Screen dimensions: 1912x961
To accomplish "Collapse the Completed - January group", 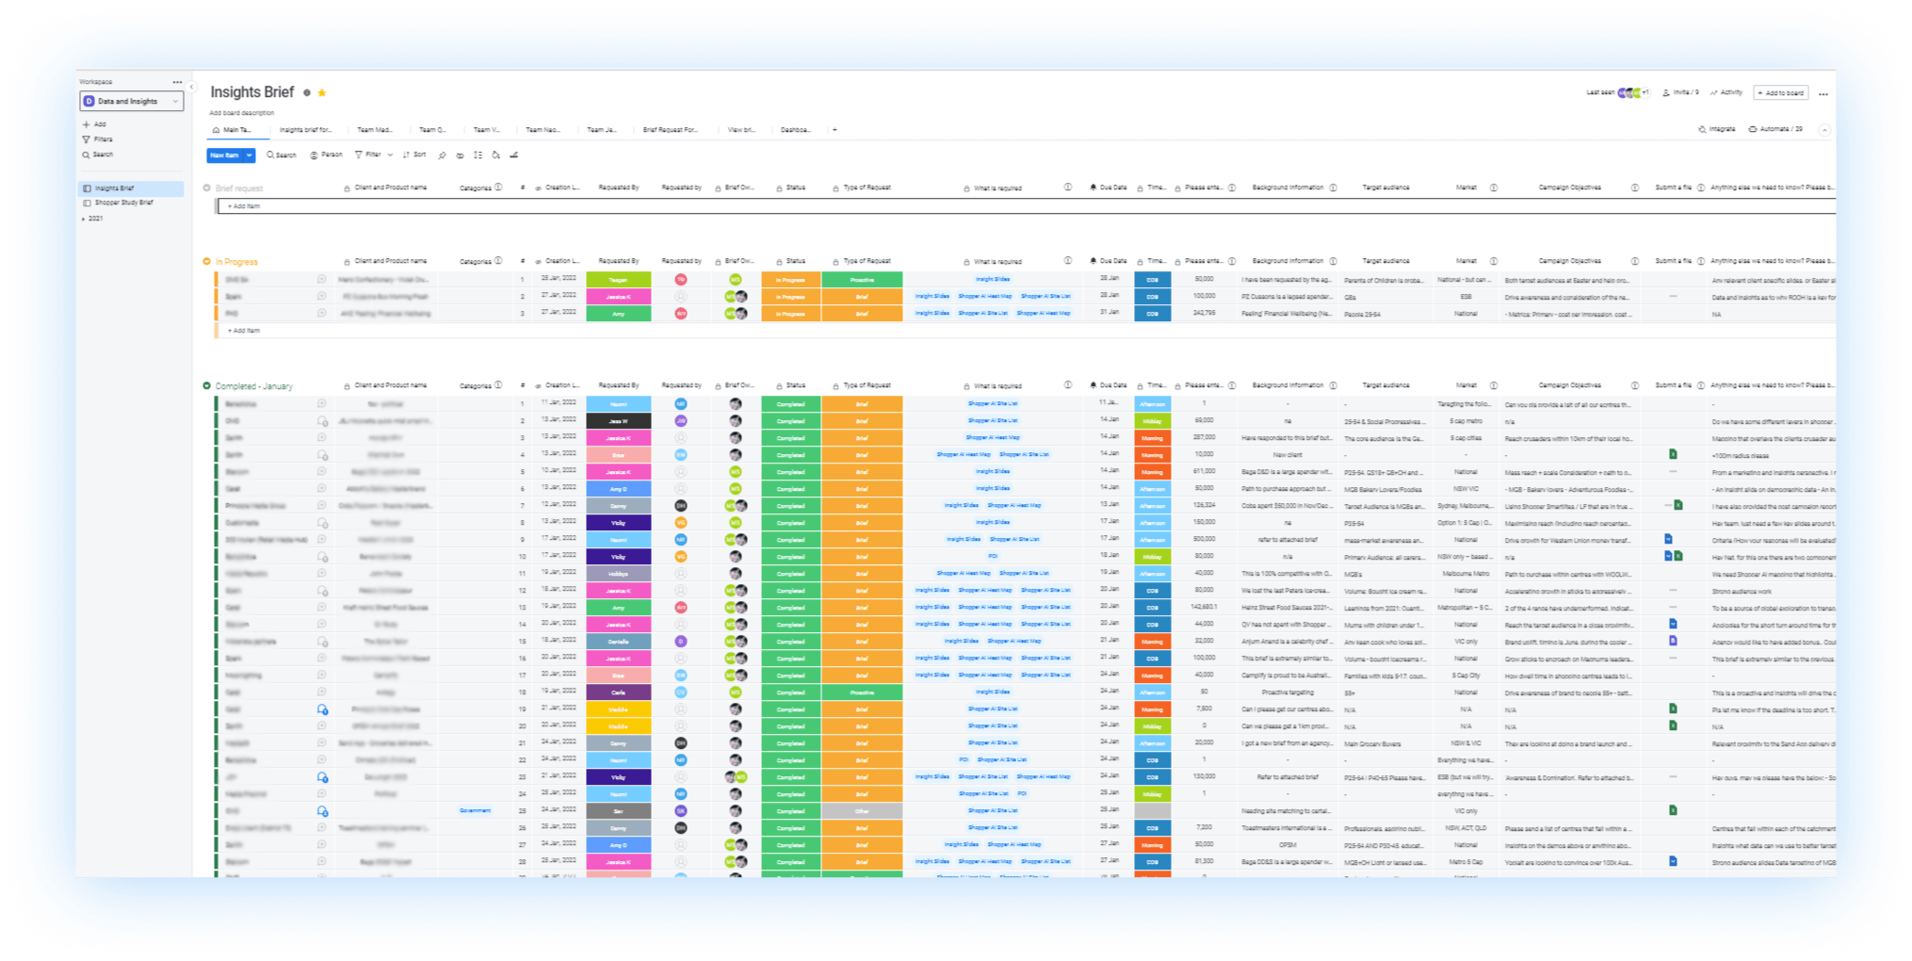I will (x=207, y=385).
